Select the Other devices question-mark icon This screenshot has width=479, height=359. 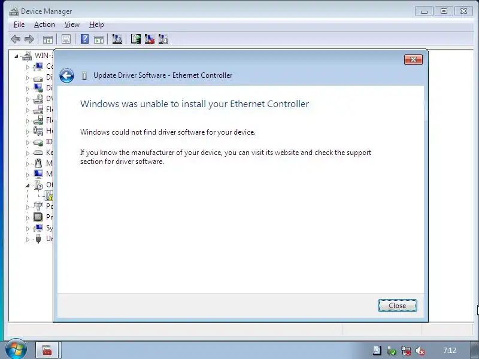(38, 185)
